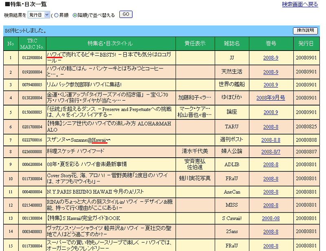Open the 2008.9 issue link for 世界の艦船
This screenshot has width=326, height=251.
point(271,85)
